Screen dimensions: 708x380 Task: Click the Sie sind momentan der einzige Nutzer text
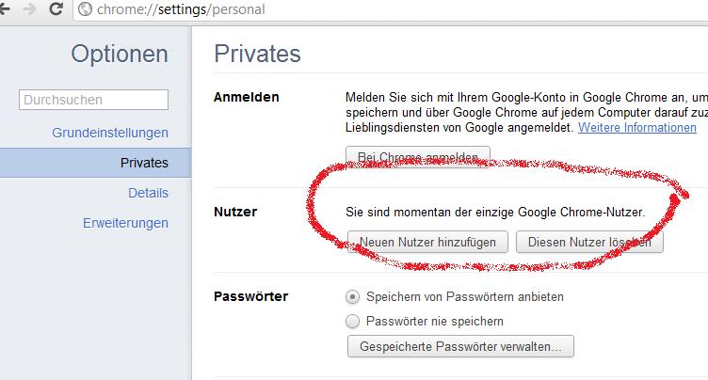pos(495,213)
